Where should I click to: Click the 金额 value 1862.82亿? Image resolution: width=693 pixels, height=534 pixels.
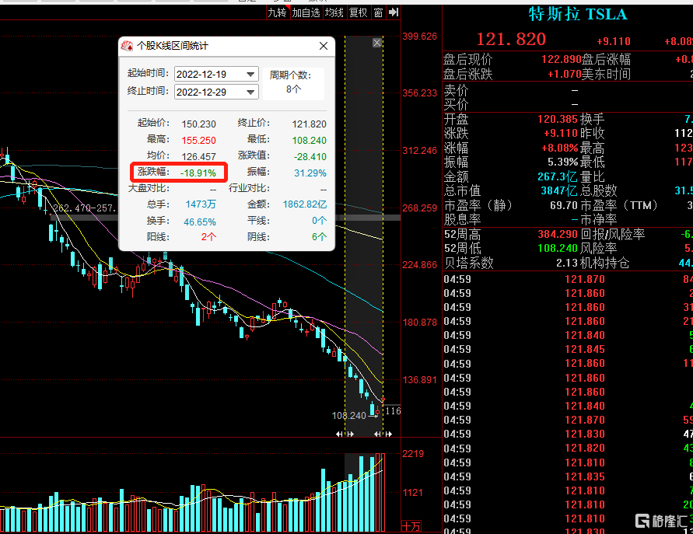click(305, 204)
